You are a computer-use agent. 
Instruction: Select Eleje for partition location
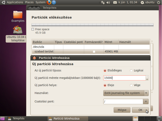(105, 85)
